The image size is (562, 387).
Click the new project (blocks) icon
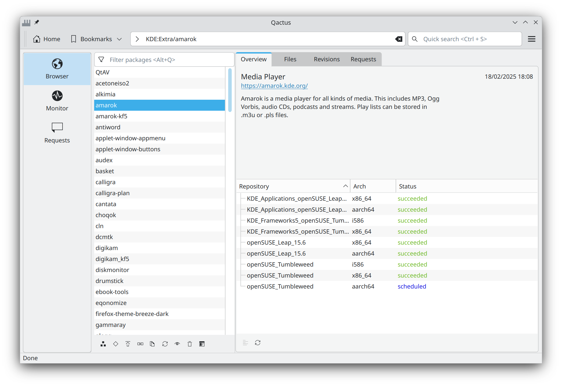click(x=103, y=344)
